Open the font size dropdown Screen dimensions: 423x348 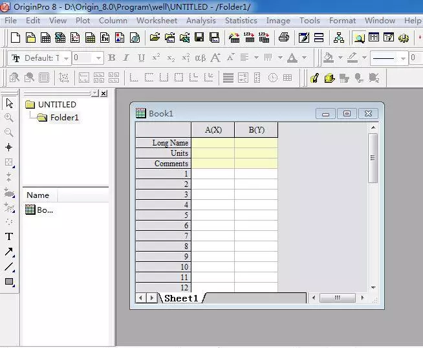tap(98, 58)
